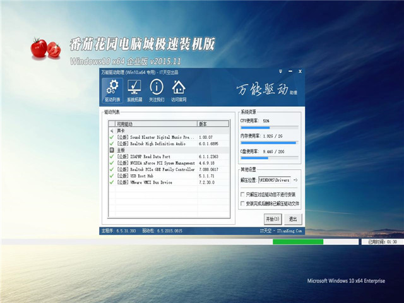Screen dimensions: 404x303
Task: Click the CPU使用率 progress bar
Action: pos(270,128)
